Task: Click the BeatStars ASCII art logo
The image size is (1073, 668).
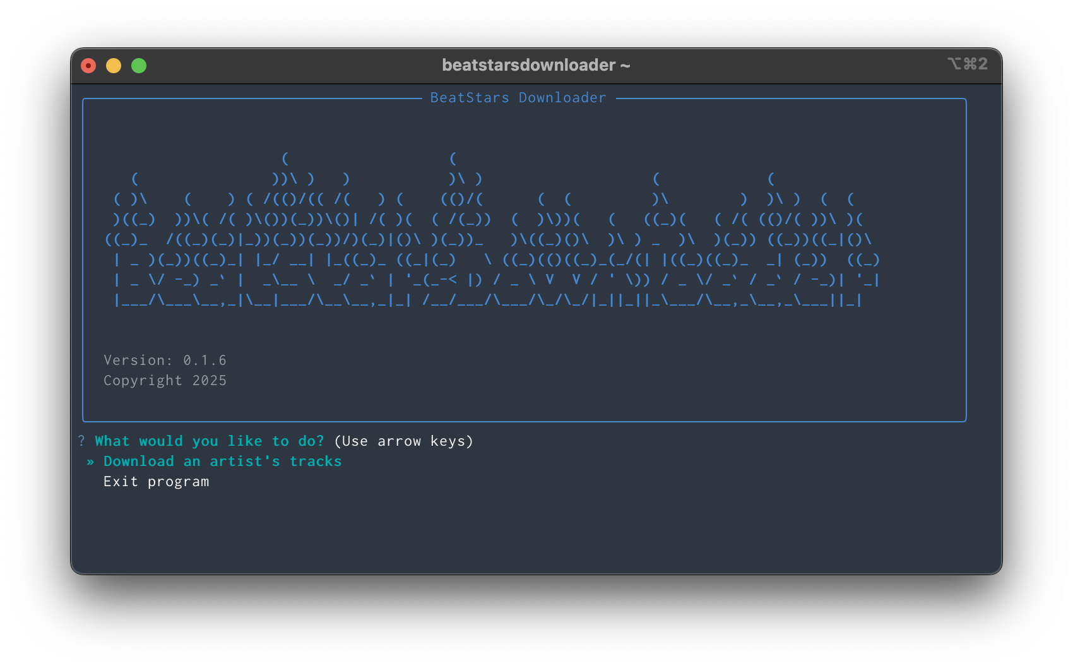Action: click(x=499, y=240)
